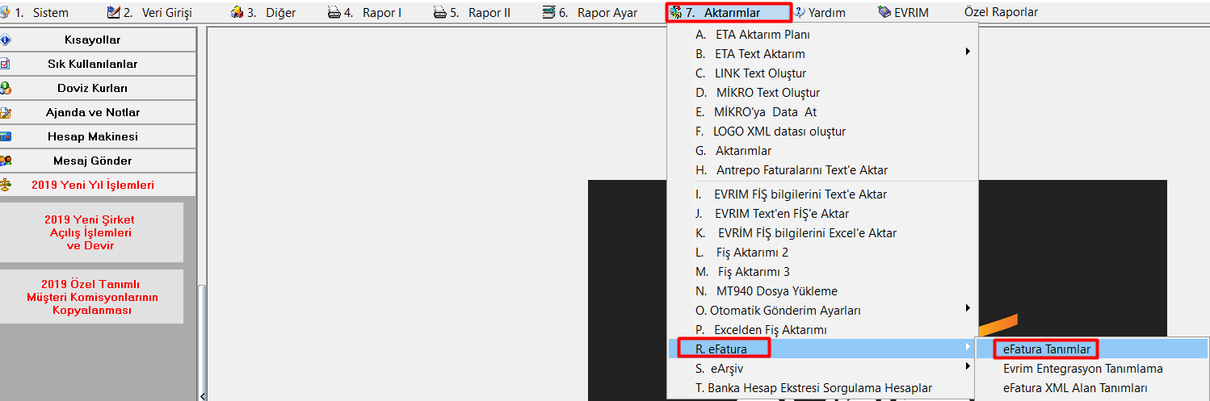Click Müşteri Komisyonlarının Kopyalanması button
This screenshot has width=1210, height=401.
pyautogui.click(x=90, y=297)
